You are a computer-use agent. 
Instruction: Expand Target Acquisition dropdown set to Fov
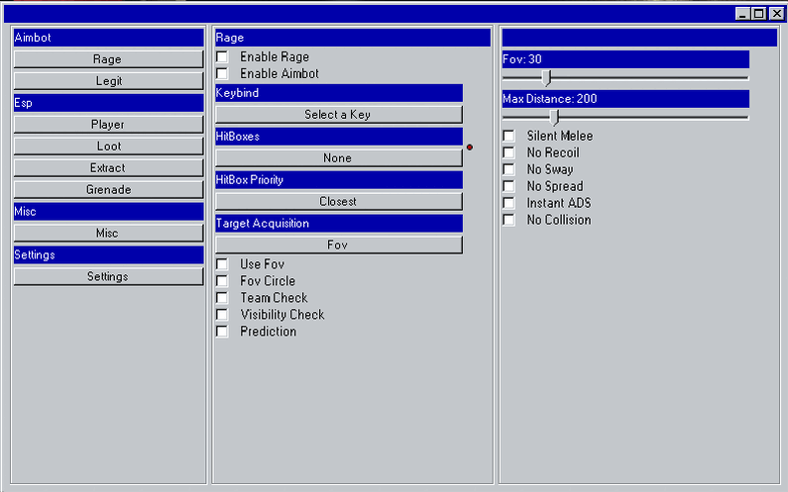point(338,246)
